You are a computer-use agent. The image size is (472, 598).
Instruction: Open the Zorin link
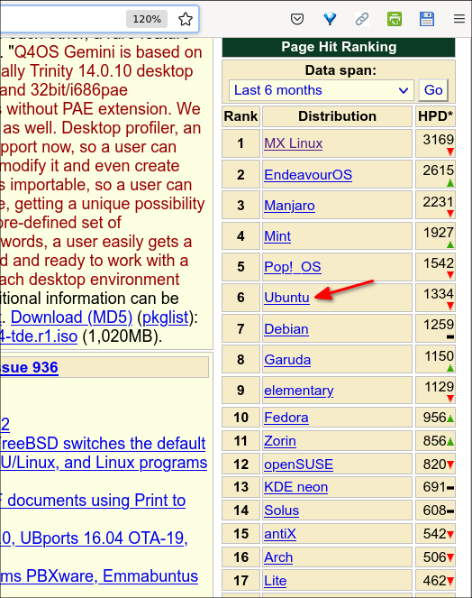(280, 441)
